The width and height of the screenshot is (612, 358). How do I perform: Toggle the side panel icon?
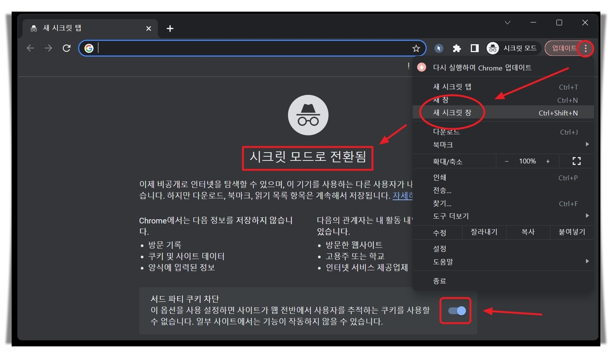pos(475,48)
